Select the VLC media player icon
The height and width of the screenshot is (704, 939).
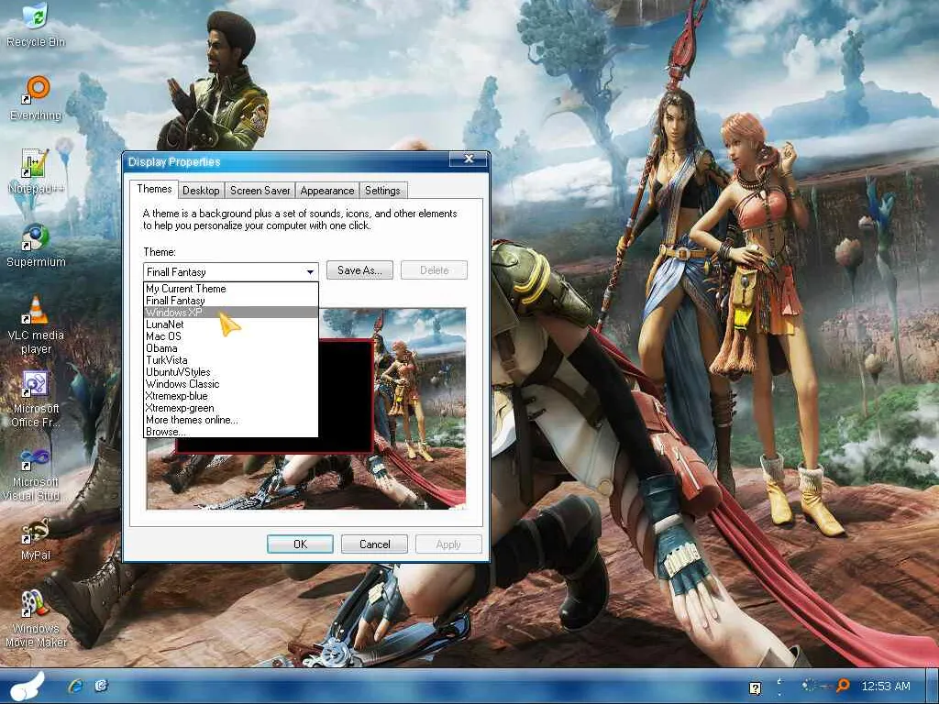[36, 324]
